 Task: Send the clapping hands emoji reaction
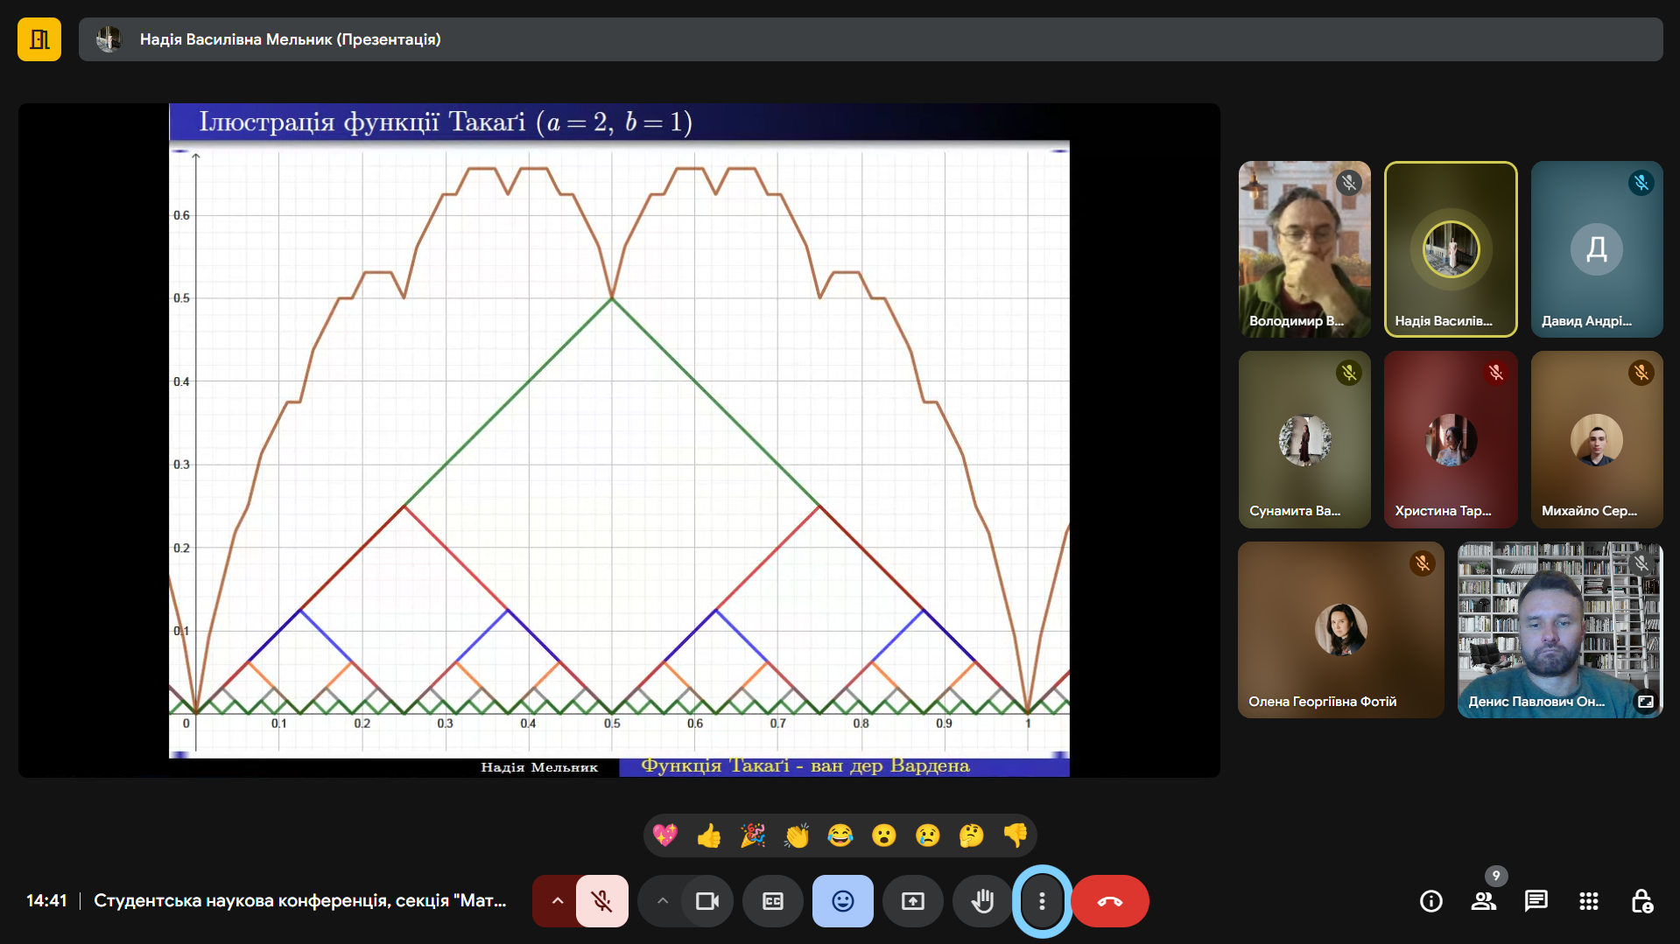click(797, 836)
